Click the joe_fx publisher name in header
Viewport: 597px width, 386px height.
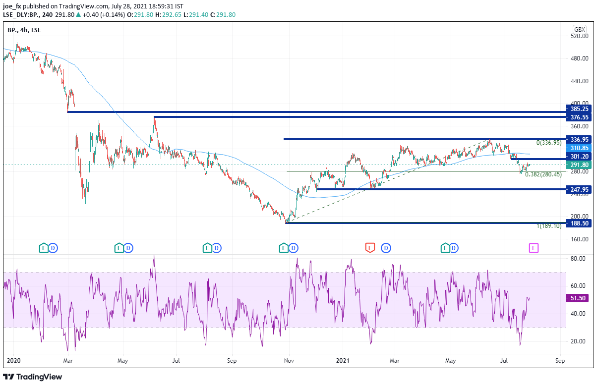[x=12, y=6]
